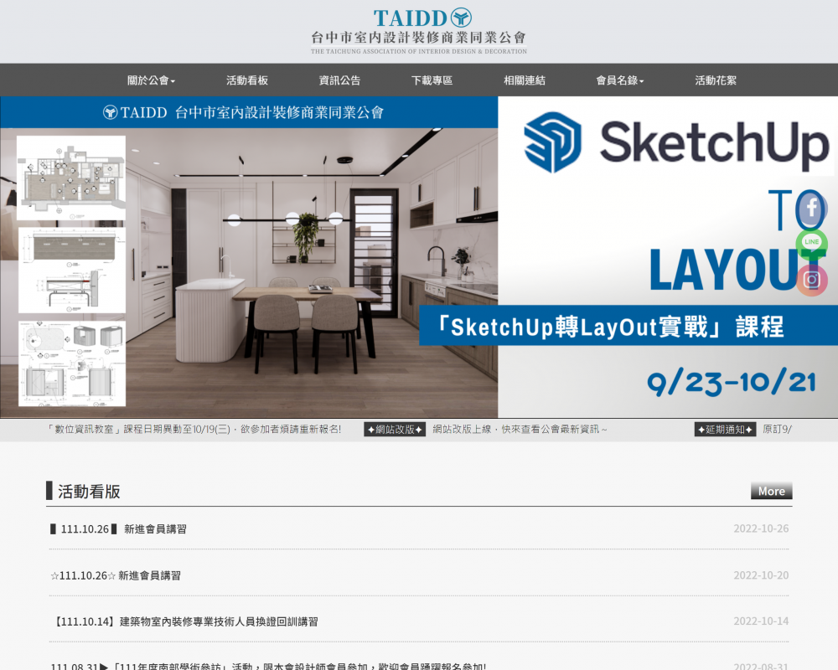Click the SketchUp logo in banner
This screenshot has height=670, width=838.
(676, 142)
